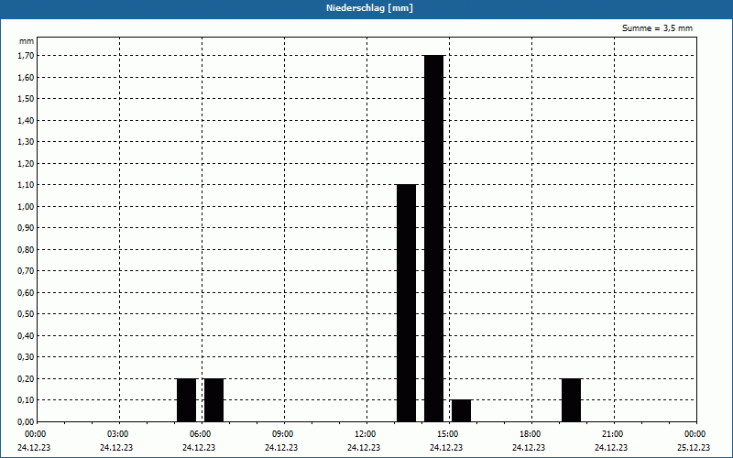Select the Summe = 3,5 mm total label

coord(657,28)
